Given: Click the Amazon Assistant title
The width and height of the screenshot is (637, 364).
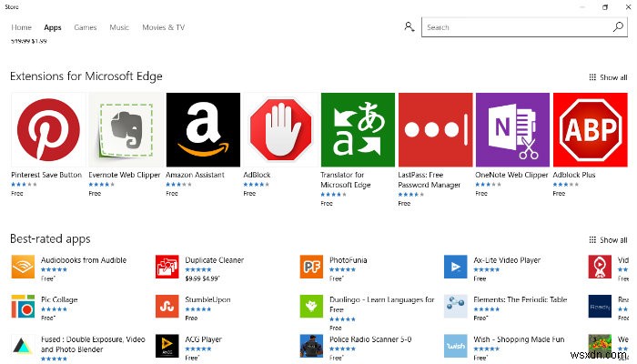Looking at the screenshot, I should [195, 175].
